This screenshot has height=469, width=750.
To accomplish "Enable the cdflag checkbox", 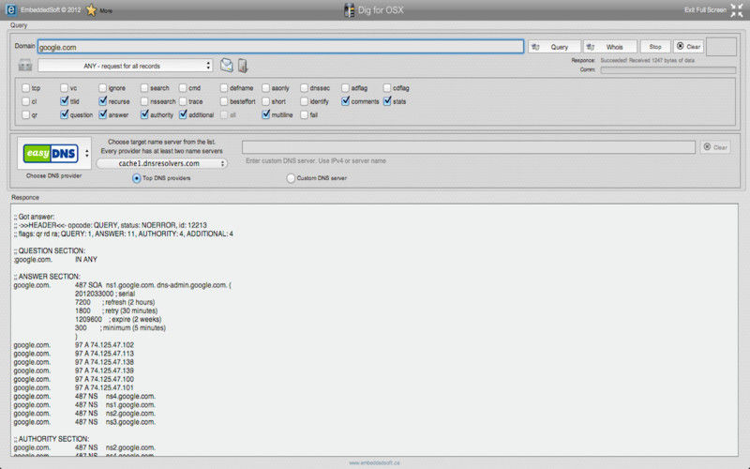I will click(387, 88).
